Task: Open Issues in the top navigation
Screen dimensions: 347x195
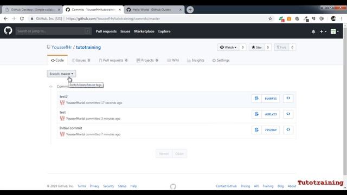Action: coord(125,31)
